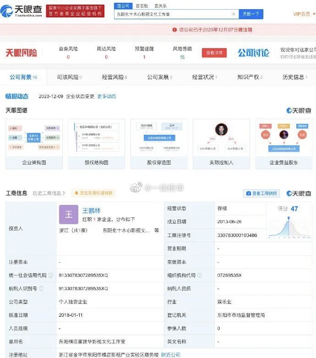Open investor 王鹏林 profile link
The image size is (316, 358).
point(92,210)
